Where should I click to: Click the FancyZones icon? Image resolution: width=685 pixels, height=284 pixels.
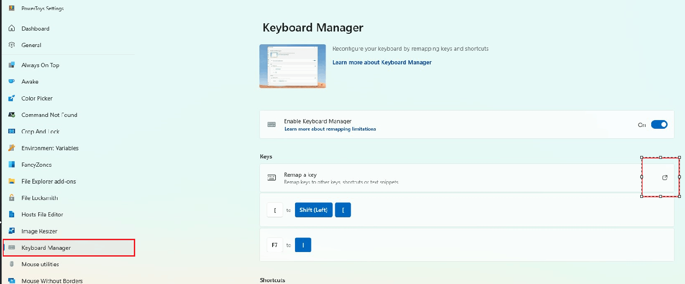(x=12, y=164)
